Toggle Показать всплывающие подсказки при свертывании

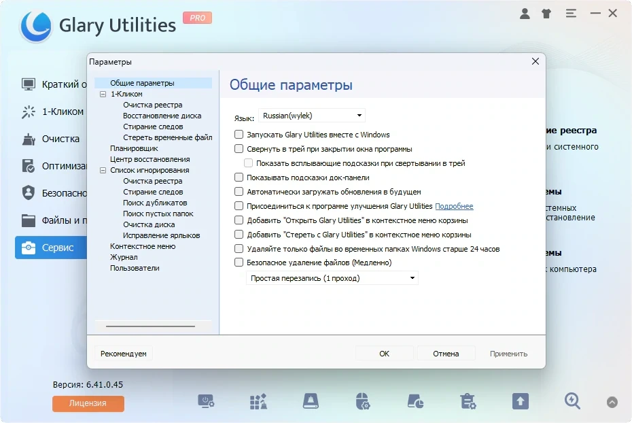coord(248,163)
